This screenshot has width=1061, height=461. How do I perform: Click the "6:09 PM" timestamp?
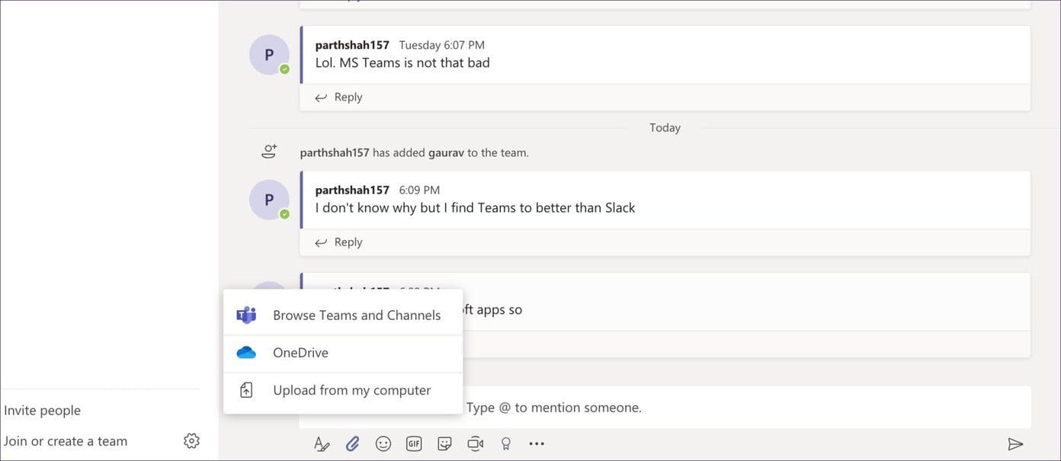pos(419,190)
